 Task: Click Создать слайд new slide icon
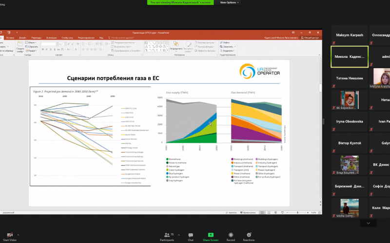(20, 44)
